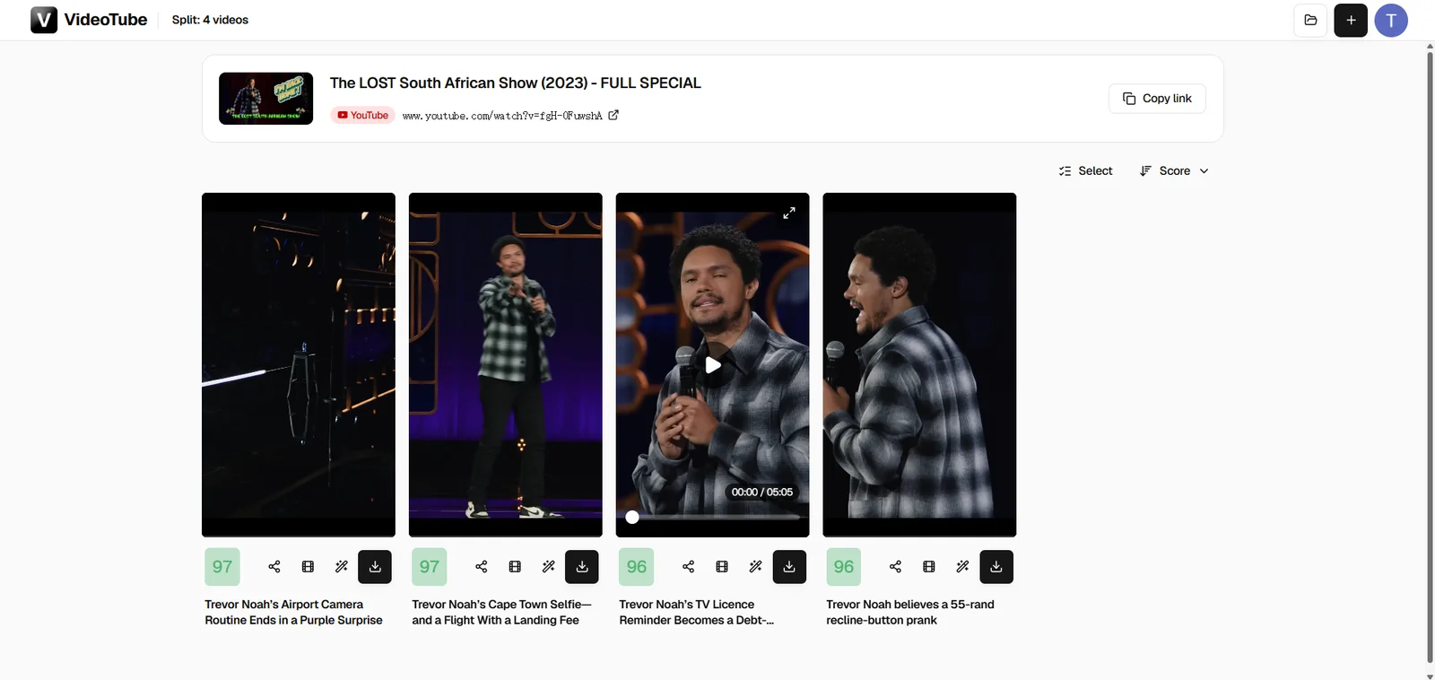Open the source video thumbnail
The image size is (1435, 680).
266,99
